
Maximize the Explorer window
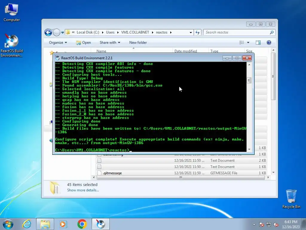click(261, 24)
